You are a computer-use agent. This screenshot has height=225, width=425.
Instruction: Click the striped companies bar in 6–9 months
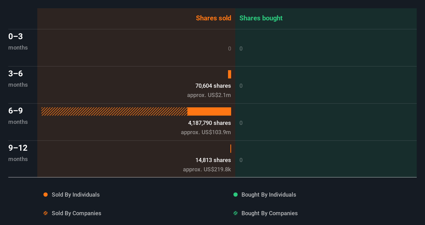pos(114,111)
